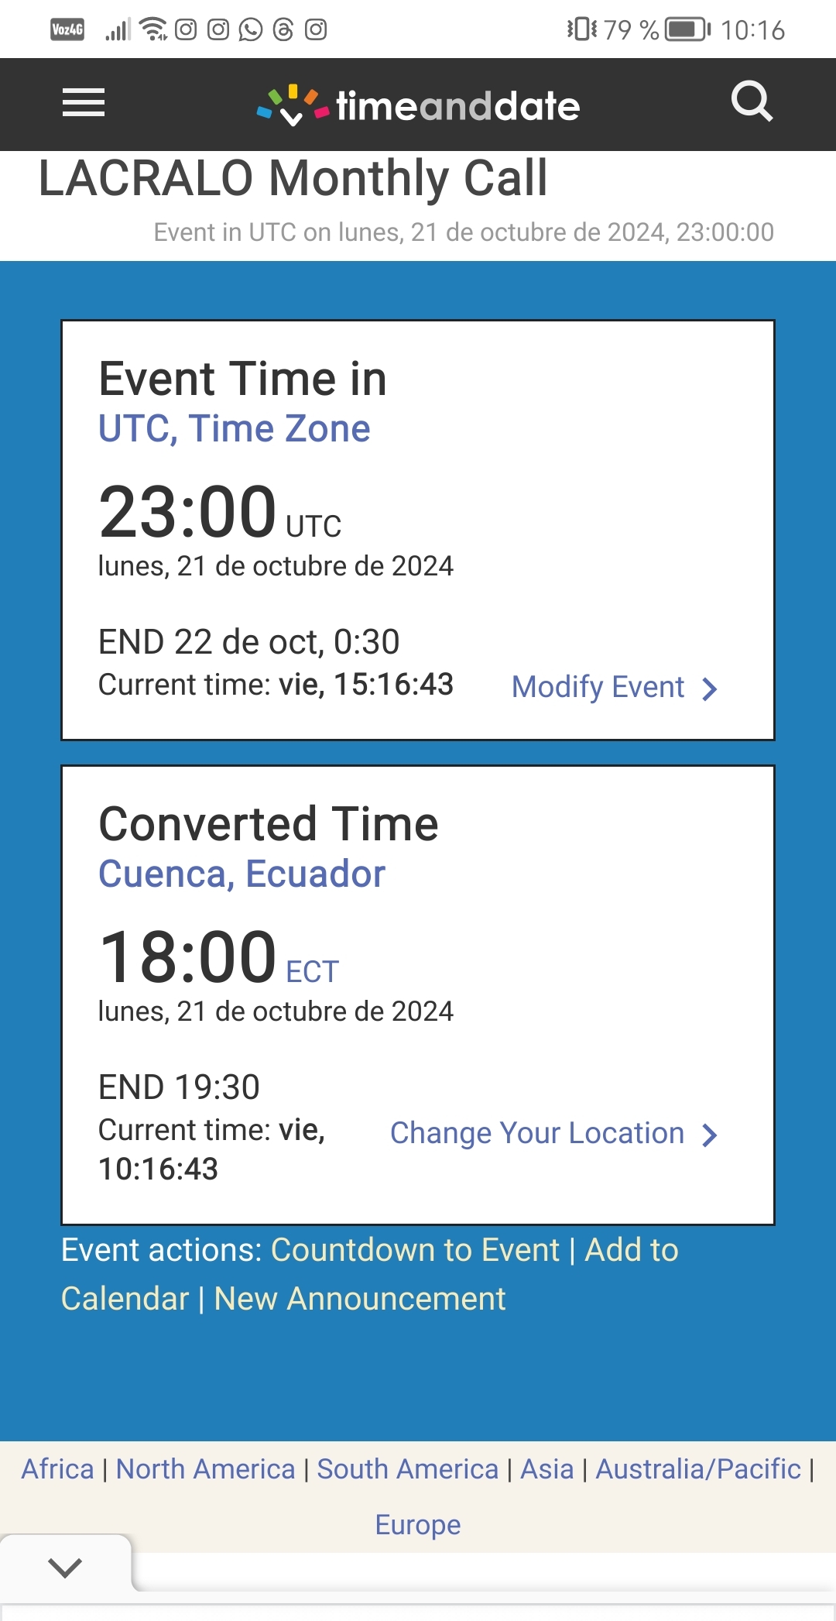The height and width of the screenshot is (1621, 836).
Task: Click the timeanddate logo
Action: tap(418, 105)
